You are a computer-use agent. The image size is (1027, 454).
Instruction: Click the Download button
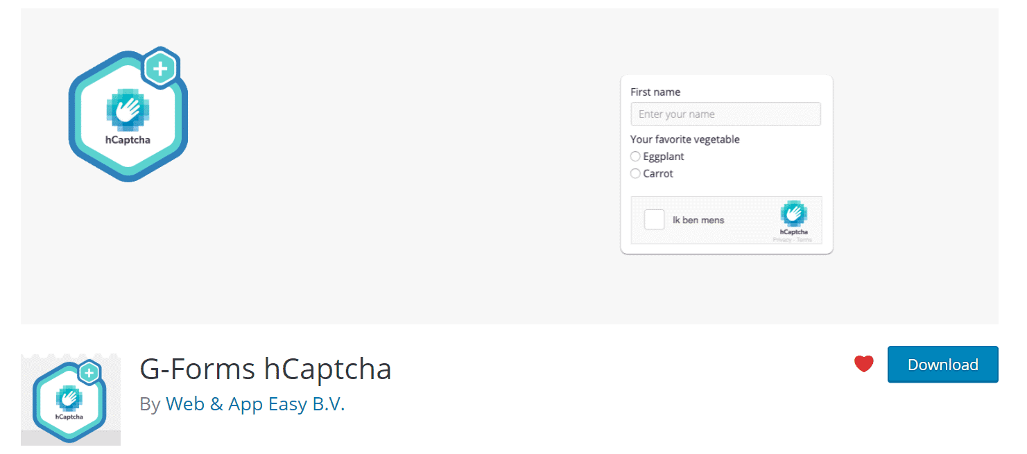click(942, 364)
